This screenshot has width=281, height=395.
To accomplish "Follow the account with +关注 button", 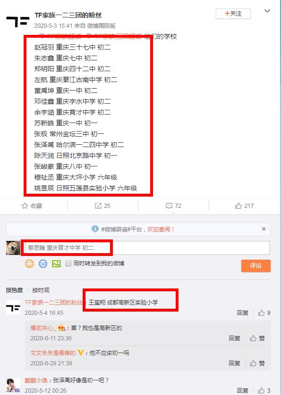I will [233, 14].
